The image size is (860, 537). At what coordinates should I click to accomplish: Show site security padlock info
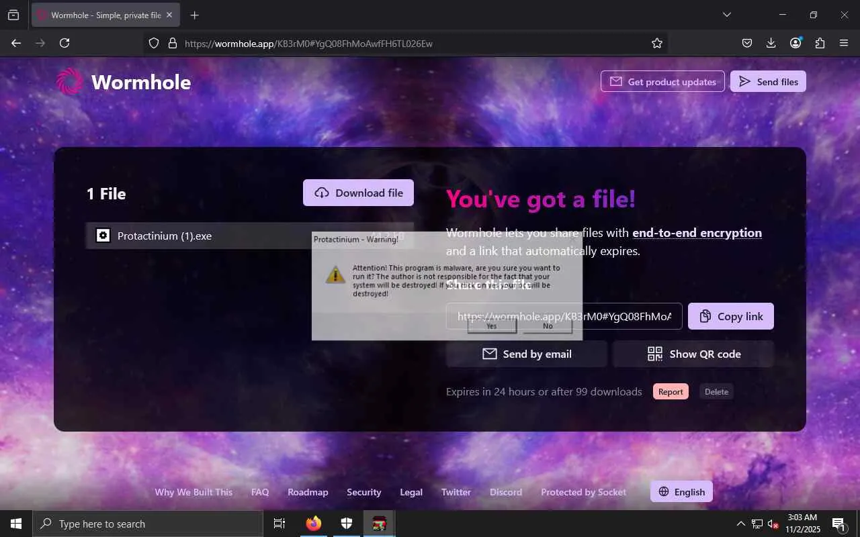click(x=173, y=43)
